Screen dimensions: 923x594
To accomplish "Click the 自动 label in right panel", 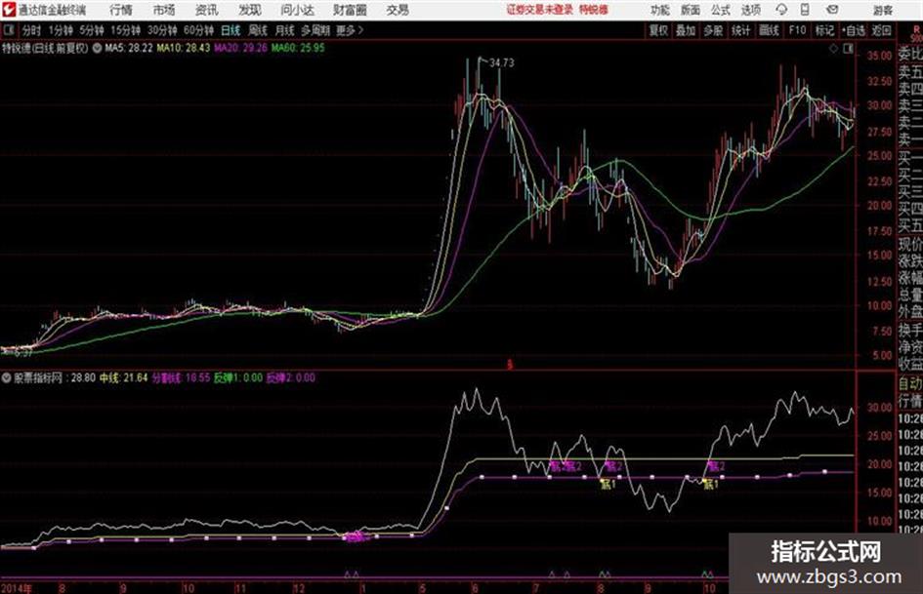I will point(910,384).
